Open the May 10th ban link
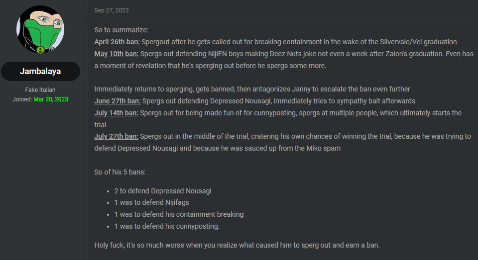Image resolution: width=478 pixels, height=260 pixels. [x=116, y=54]
